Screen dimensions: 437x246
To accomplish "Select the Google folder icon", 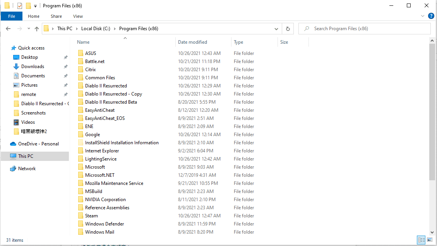I will (x=81, y=134).
